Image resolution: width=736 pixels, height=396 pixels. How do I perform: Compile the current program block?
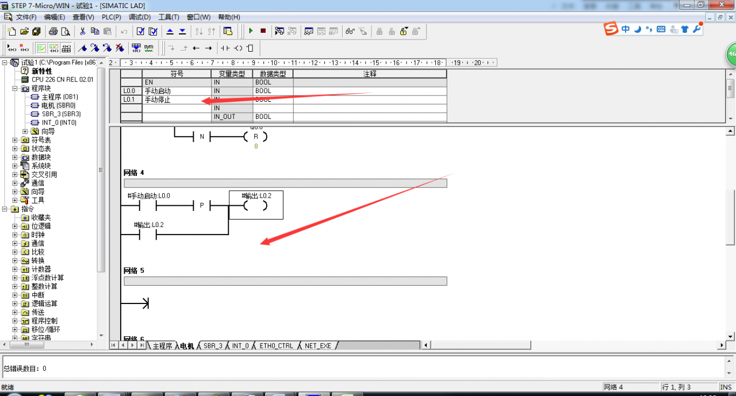click(x=141, y=31)
